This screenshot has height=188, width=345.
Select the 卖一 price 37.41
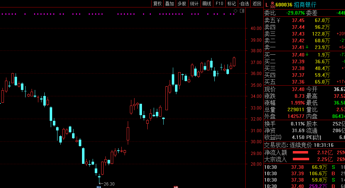[298, 47]
